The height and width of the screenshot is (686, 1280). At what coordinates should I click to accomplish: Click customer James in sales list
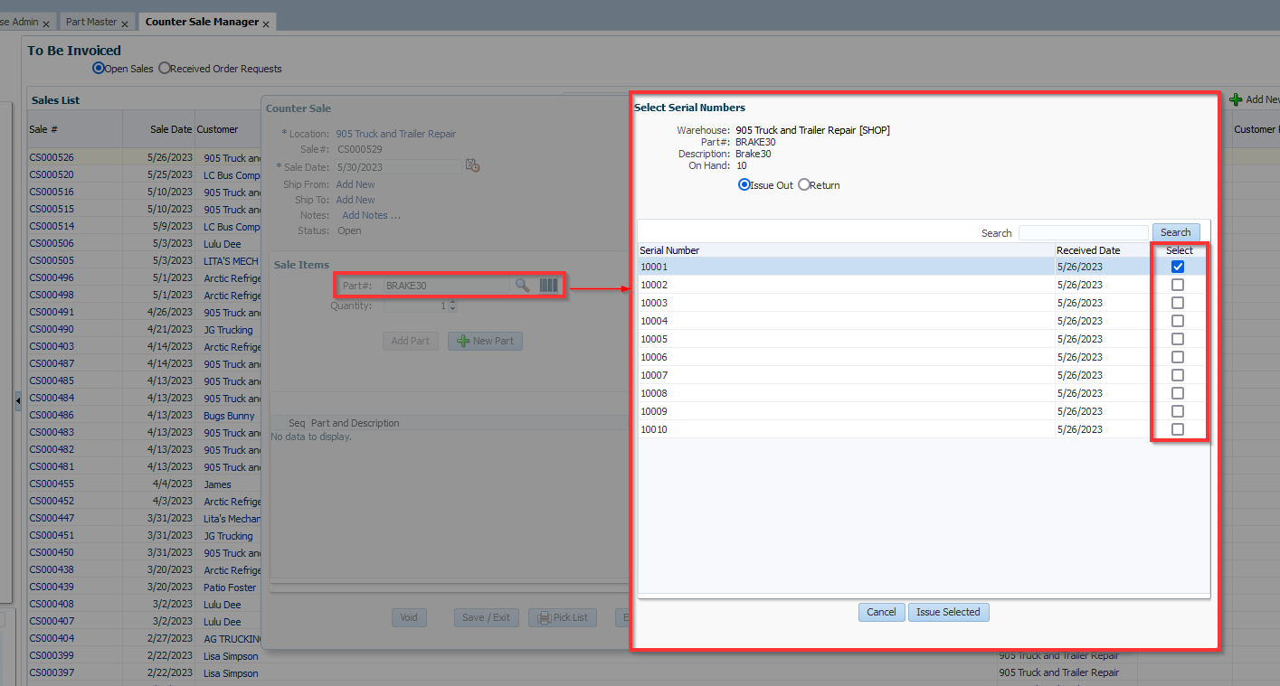(x=217, y=484)
